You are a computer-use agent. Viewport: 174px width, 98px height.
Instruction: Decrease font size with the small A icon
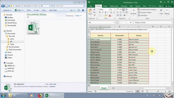point(114,12)
